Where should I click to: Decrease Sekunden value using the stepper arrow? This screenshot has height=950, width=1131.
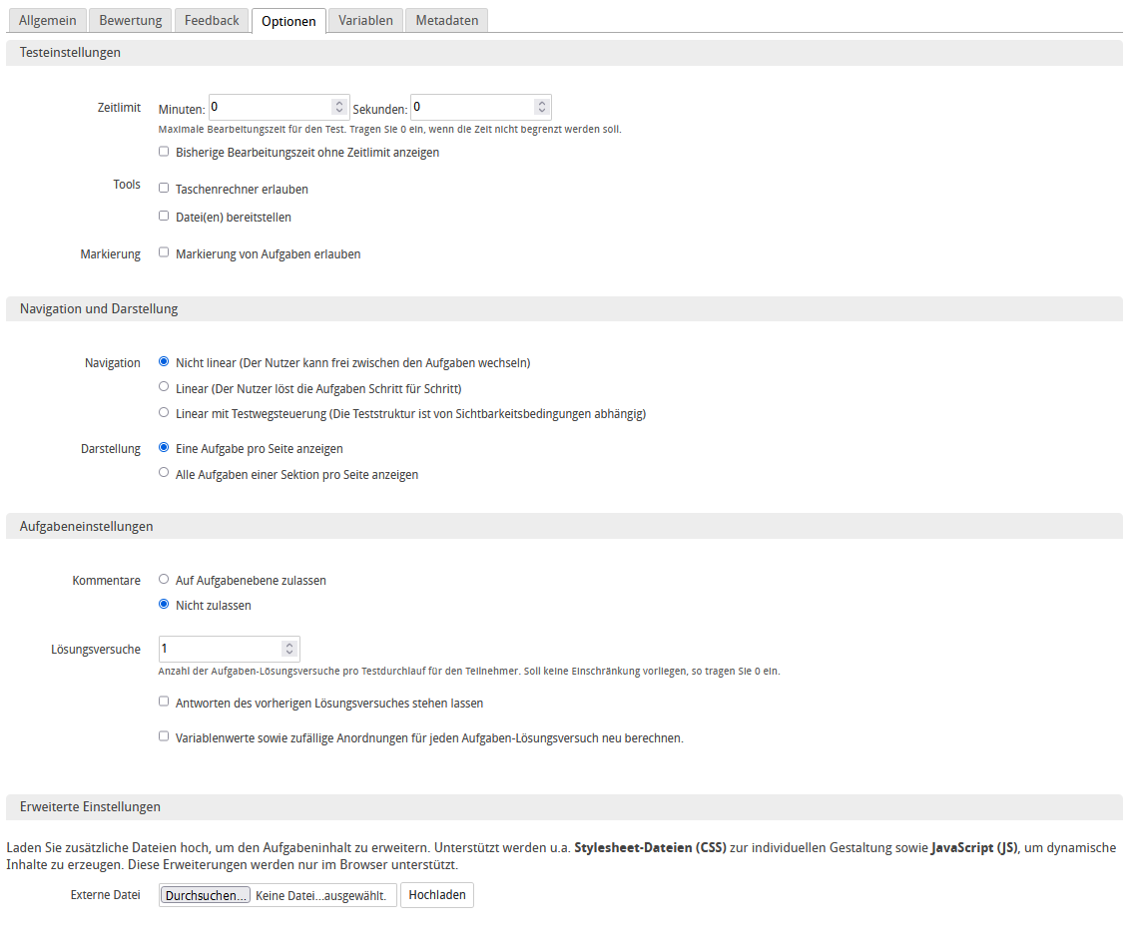[x=543, y=111]
